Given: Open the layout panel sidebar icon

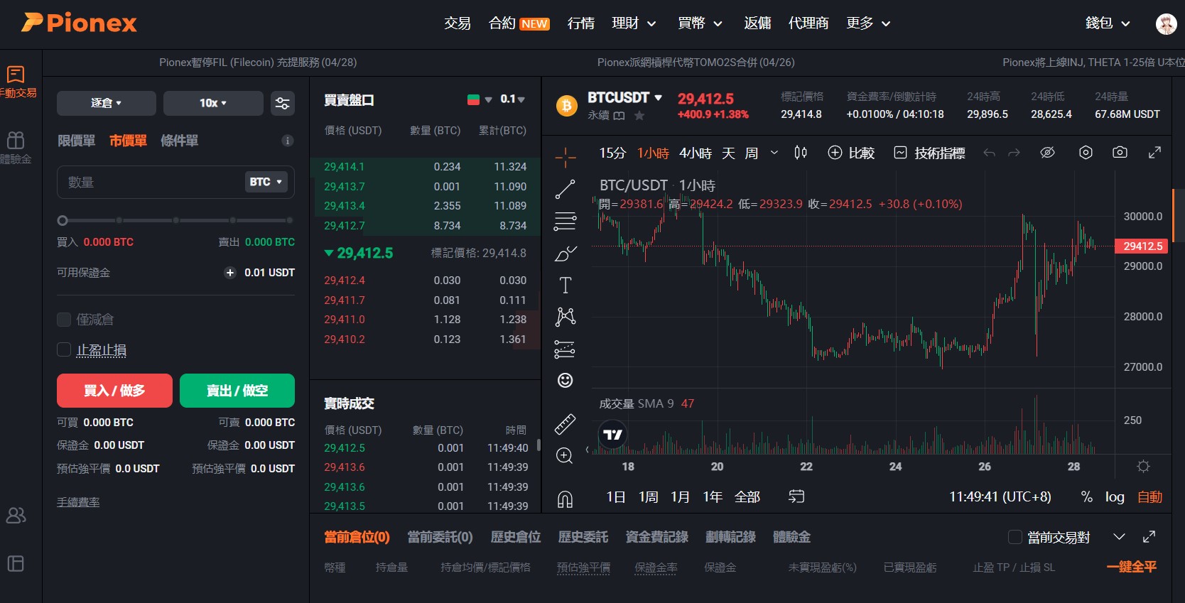Looking at the screenshot, I should coord(16,564).
